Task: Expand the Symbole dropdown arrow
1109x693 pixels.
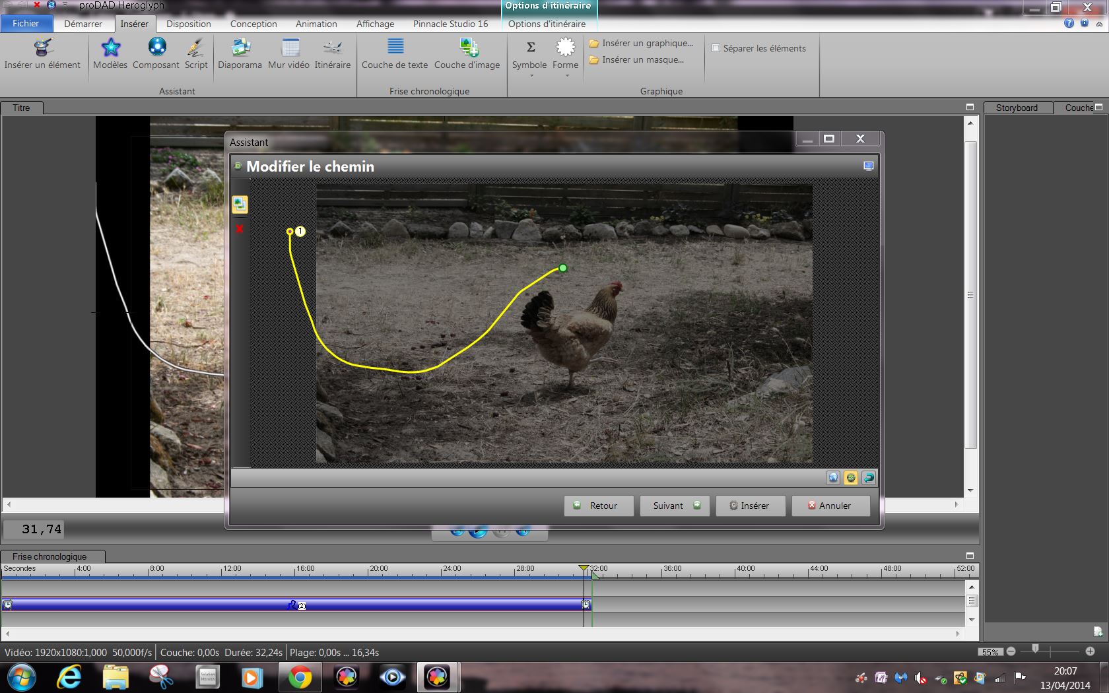Action: (x=530, y=76)
